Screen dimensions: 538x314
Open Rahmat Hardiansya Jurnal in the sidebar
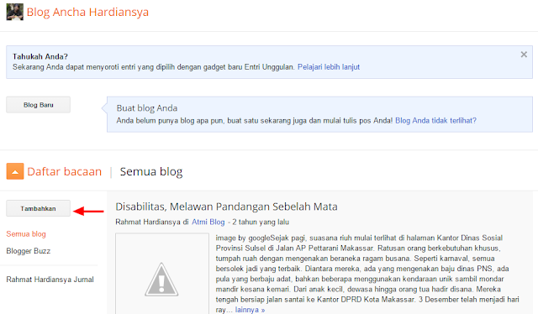point(50,280)
